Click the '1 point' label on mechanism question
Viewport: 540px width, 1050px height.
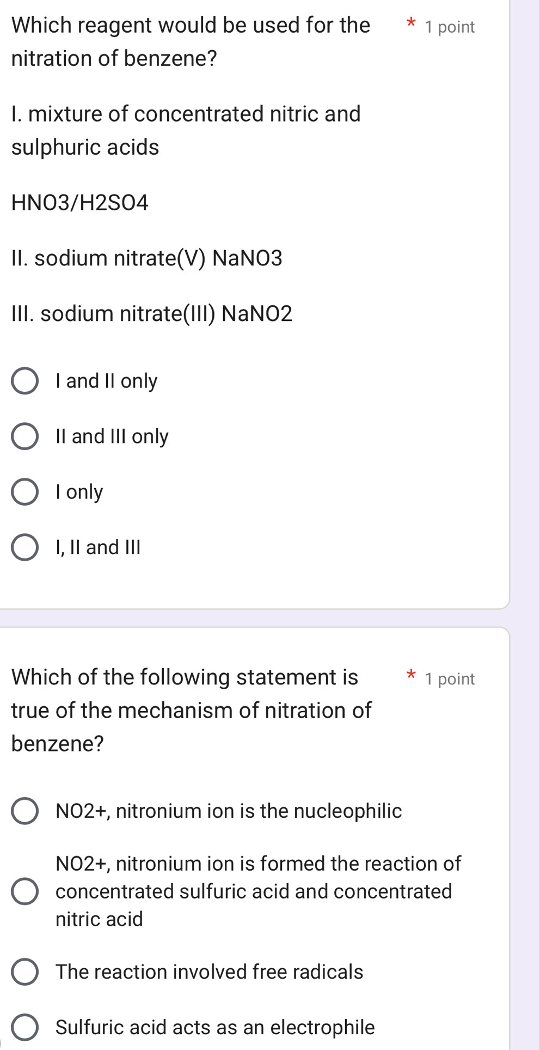450,679
